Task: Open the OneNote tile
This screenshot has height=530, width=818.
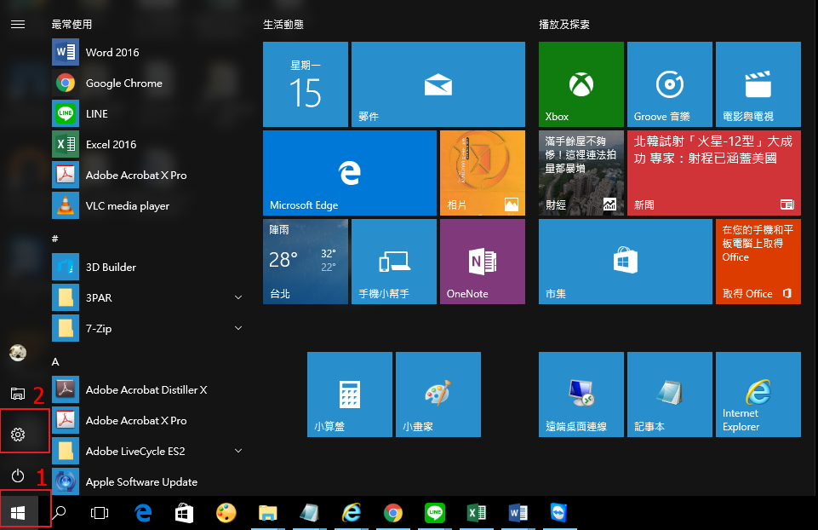Action: coord(483,262)
